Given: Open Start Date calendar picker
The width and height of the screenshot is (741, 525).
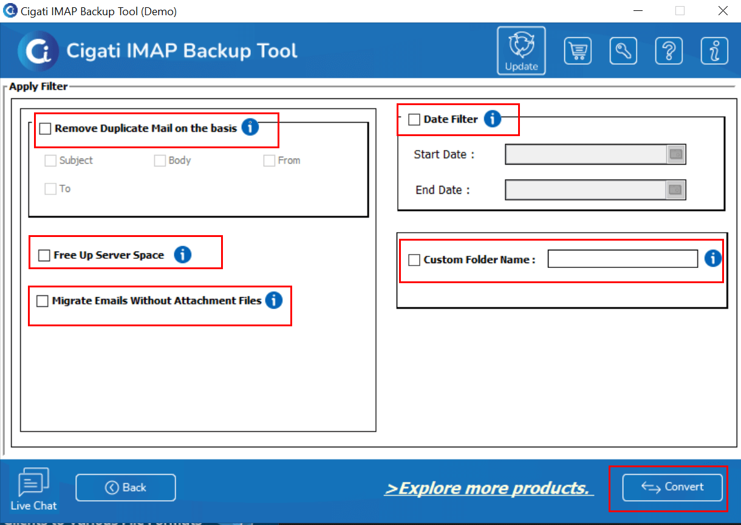Looking at the screenshot, I should (x=676, y=154).
